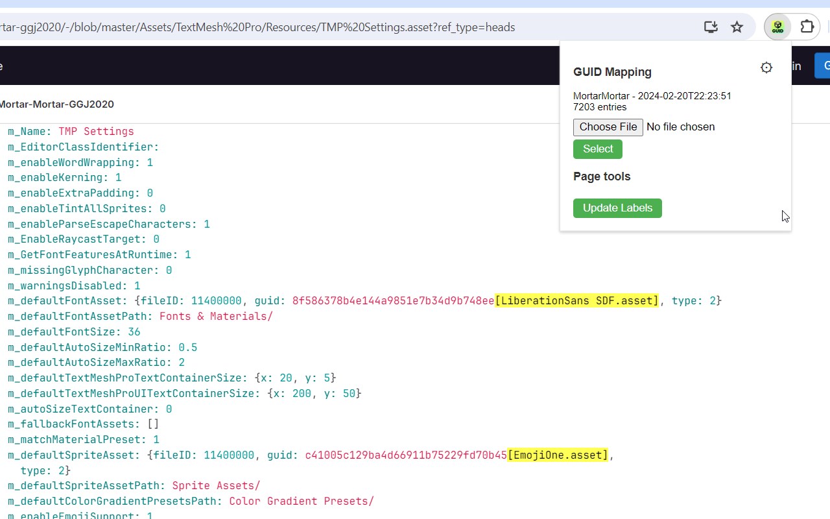Screen dimensions: 830x519
Task: Click the Choose File button
Action: [608, 127]
